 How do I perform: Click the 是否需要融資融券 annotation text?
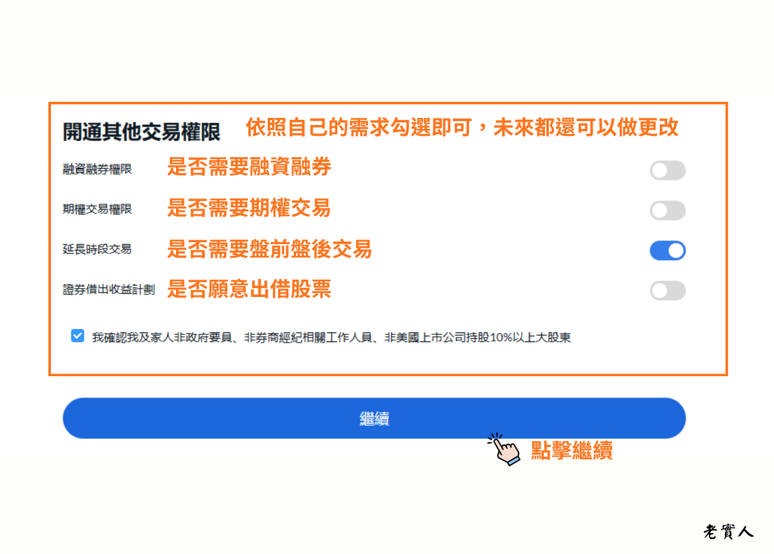(x=250, y=168)
